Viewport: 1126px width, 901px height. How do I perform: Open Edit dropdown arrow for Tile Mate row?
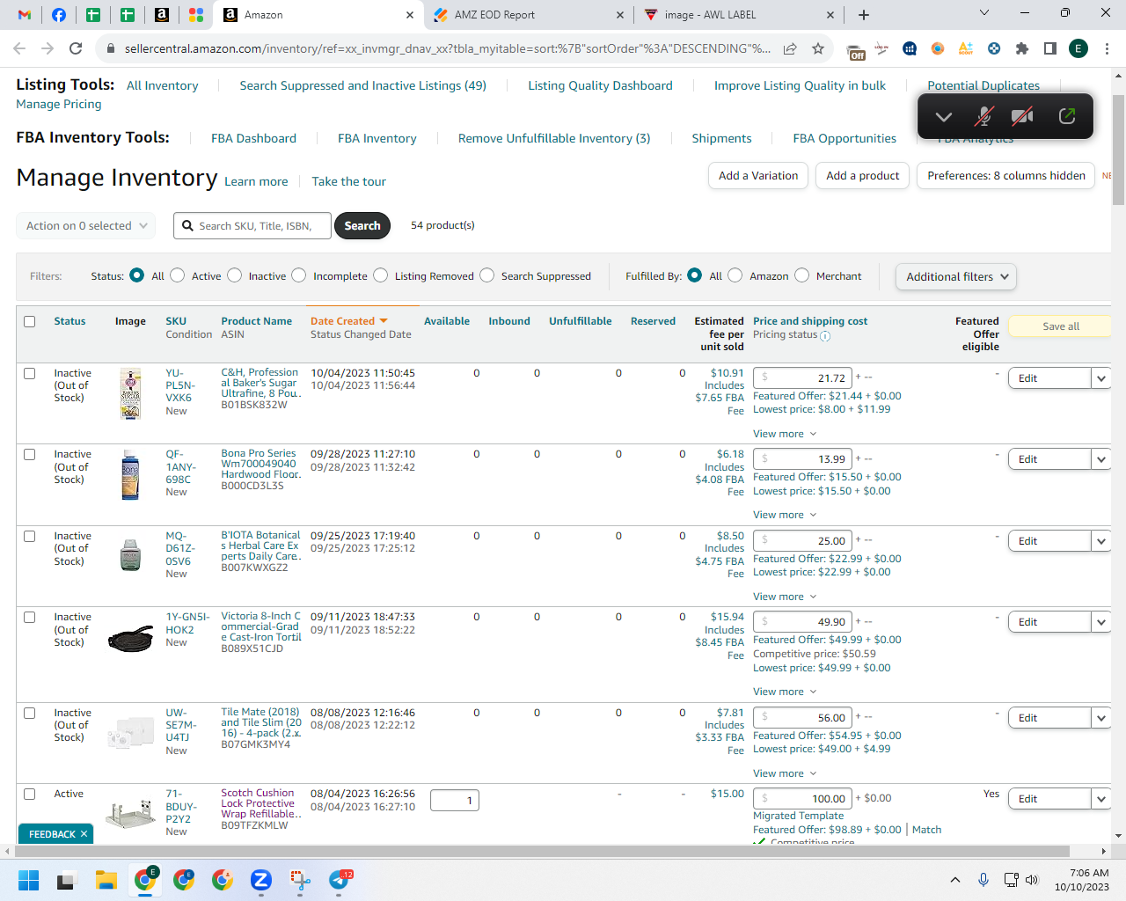(1101, 718)
